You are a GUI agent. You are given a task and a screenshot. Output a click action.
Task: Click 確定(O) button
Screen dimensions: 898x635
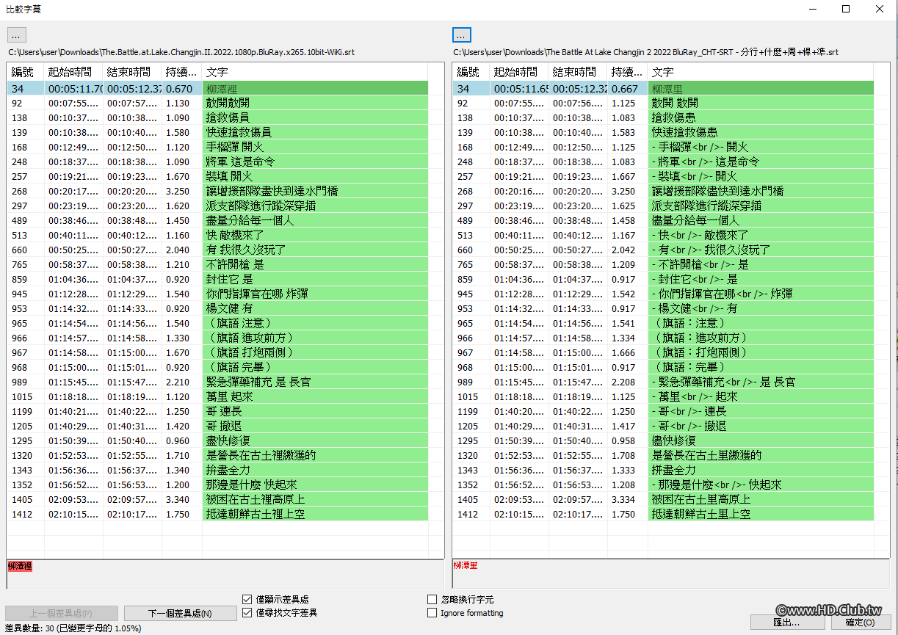click(860, 622)
